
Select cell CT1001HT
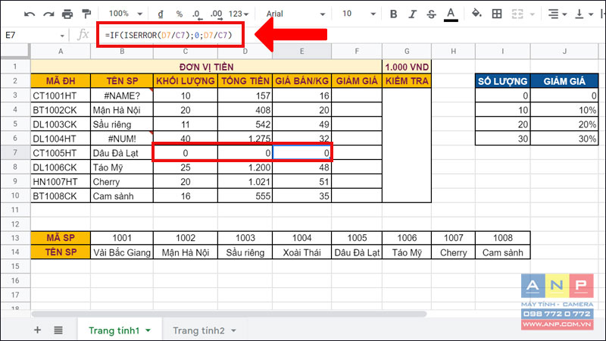pos(61,95)
